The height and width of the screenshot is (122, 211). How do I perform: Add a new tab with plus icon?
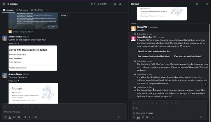[47, 10]
